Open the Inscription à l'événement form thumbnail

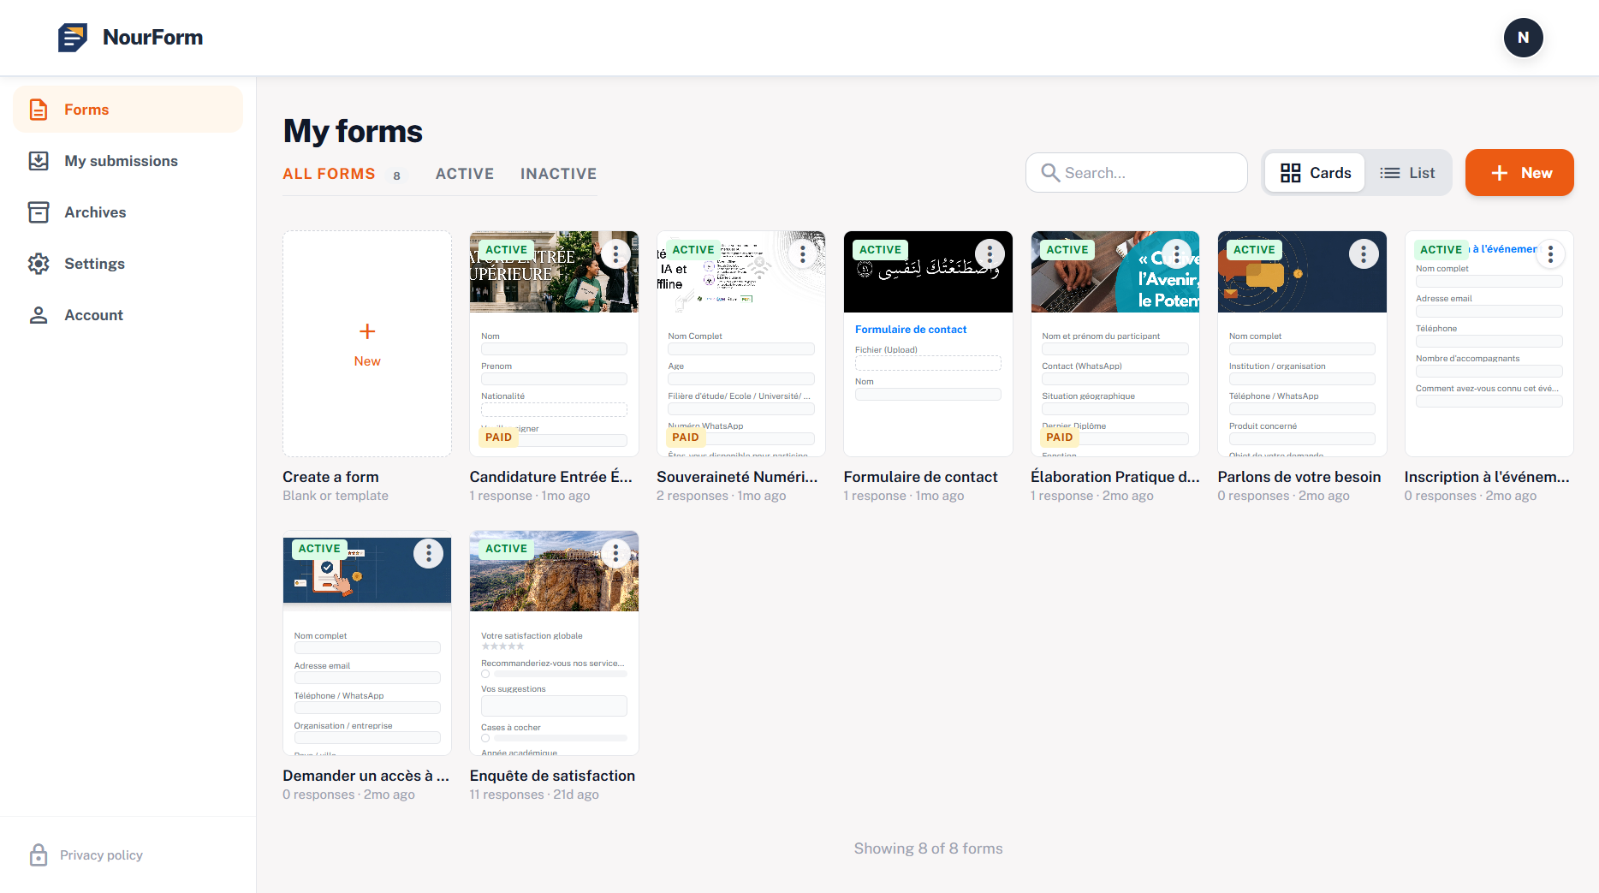click(x=1489, y=343)
